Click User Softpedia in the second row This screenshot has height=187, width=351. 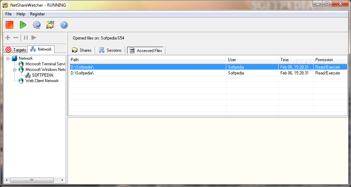236,73
